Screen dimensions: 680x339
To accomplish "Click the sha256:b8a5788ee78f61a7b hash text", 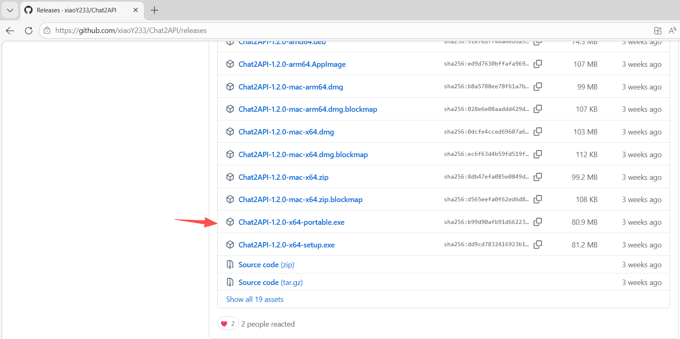I will click(x=486, y=87).
